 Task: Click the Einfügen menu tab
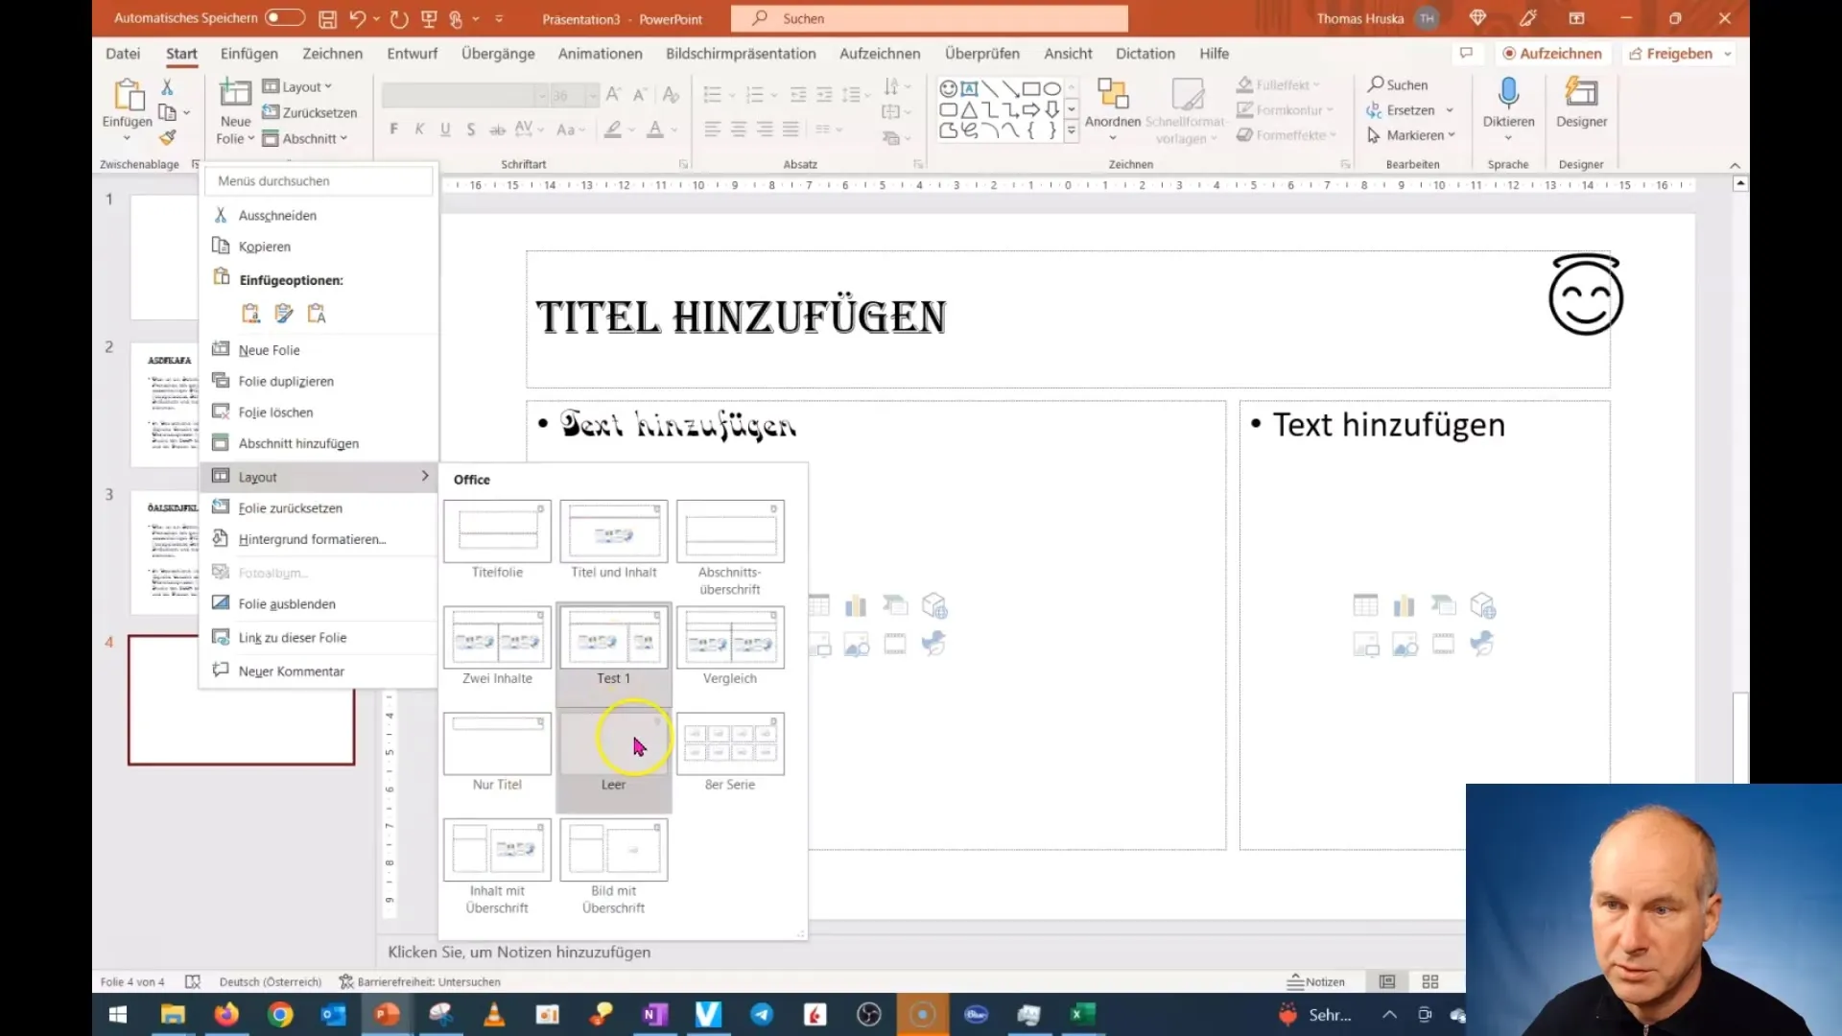pyautogui.click(x=249, y=53)
